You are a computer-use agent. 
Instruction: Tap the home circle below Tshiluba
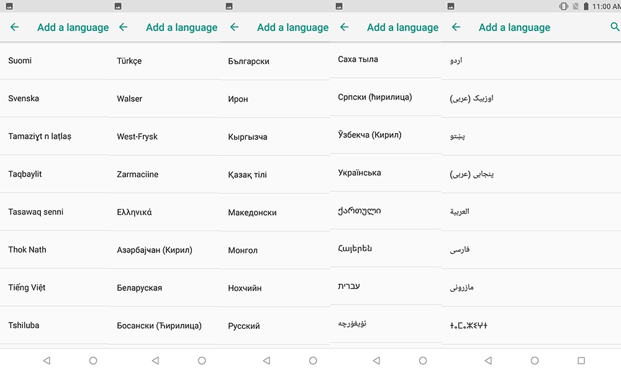click(93, 361)
